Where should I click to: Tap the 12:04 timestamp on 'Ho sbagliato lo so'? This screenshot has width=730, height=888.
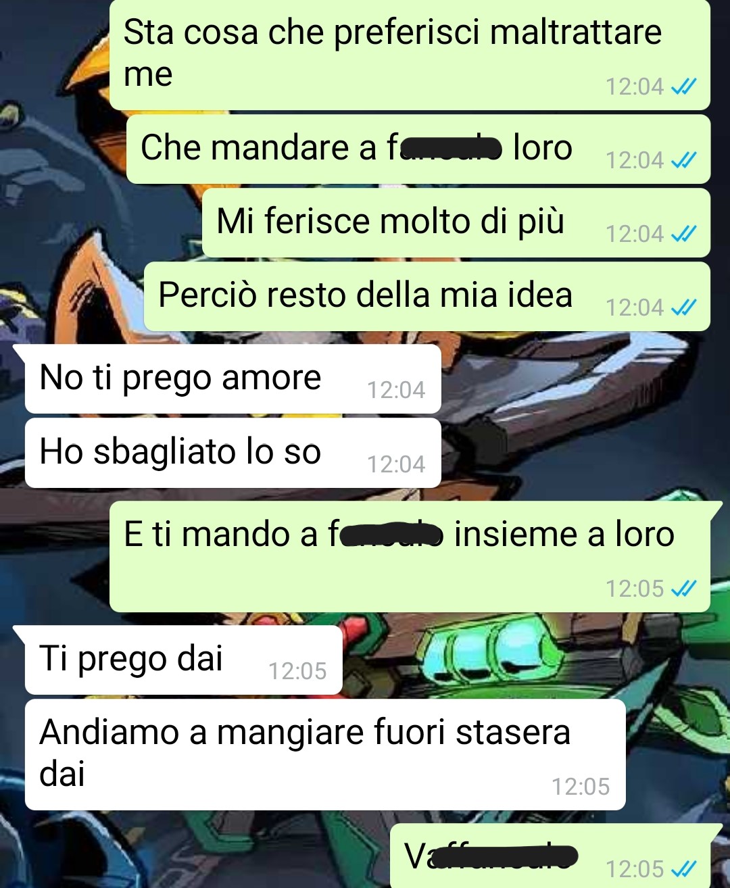coord(396,464)
